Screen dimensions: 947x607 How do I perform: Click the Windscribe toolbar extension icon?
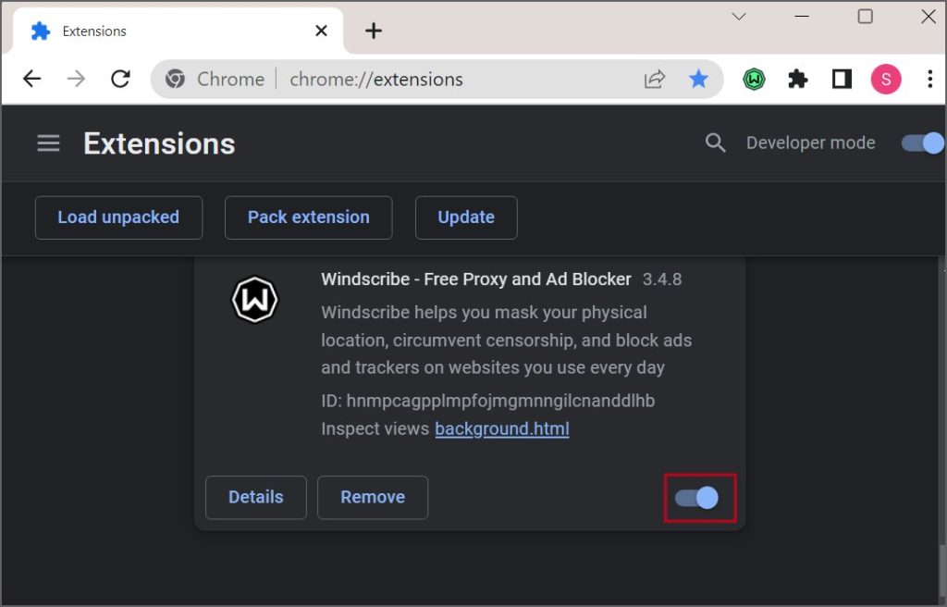click(x=755, y=80)
